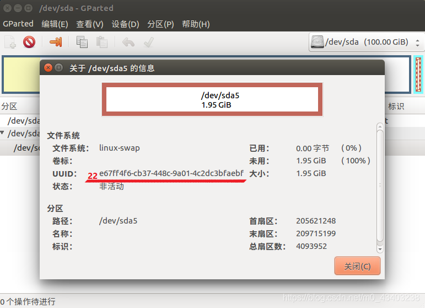Click the 关闭(C) button

pos(357,266)
